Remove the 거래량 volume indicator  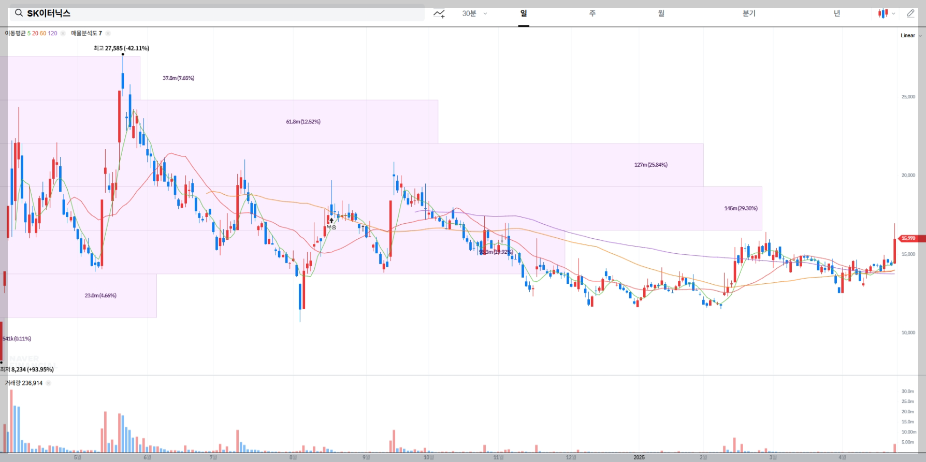[48, 383]
